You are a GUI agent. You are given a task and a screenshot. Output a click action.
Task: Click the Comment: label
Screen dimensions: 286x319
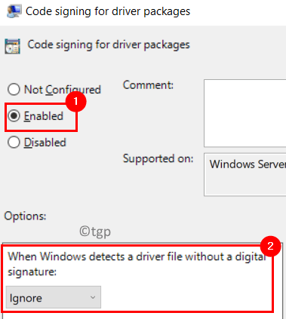(148, 85)
